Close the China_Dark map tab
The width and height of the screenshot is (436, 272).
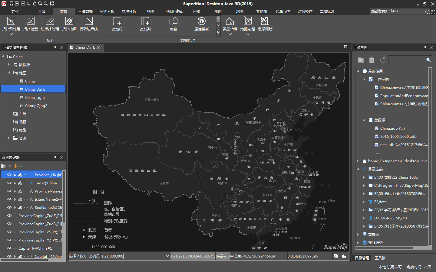click(x=99, y=47)
